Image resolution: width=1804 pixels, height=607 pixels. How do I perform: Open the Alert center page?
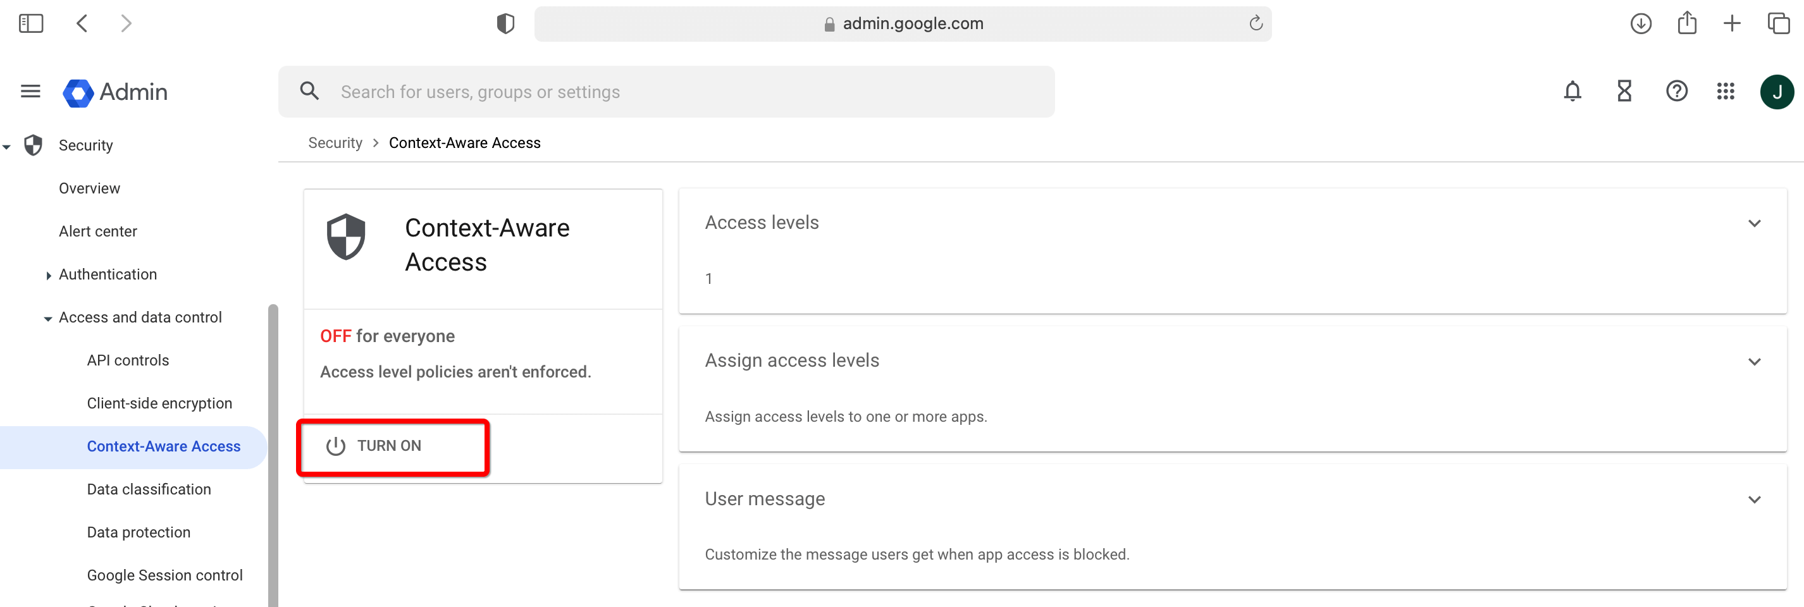(98, 232)
